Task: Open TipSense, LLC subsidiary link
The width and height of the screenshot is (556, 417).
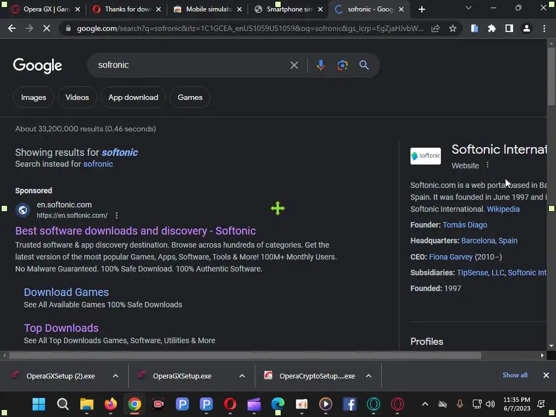Action: point(481,273)
